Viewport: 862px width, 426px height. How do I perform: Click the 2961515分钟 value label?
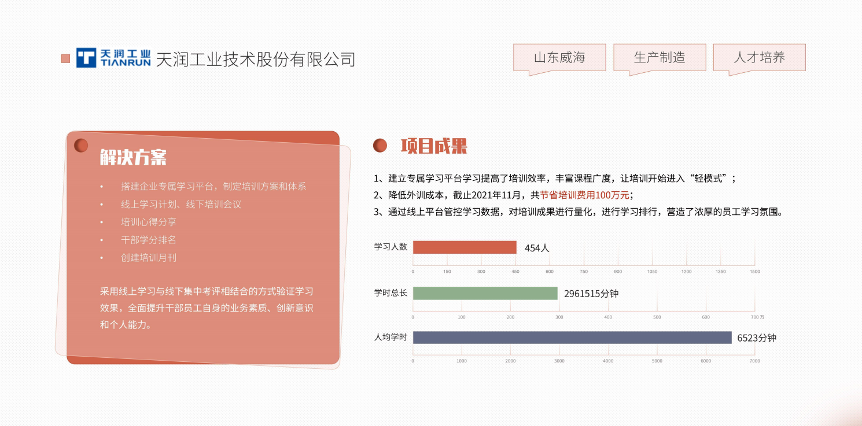[591, 294]
